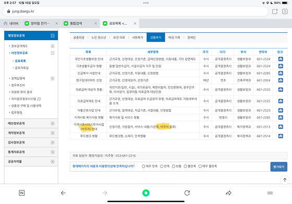The width and height of the screenshot is (292, 204).
Task: Switch to the 노인·청소년 category tab
Action: [x=99, y=38]
